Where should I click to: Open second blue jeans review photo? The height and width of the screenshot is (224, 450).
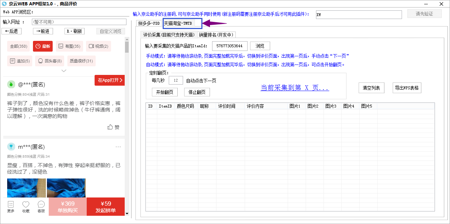(x=66, y=188)
